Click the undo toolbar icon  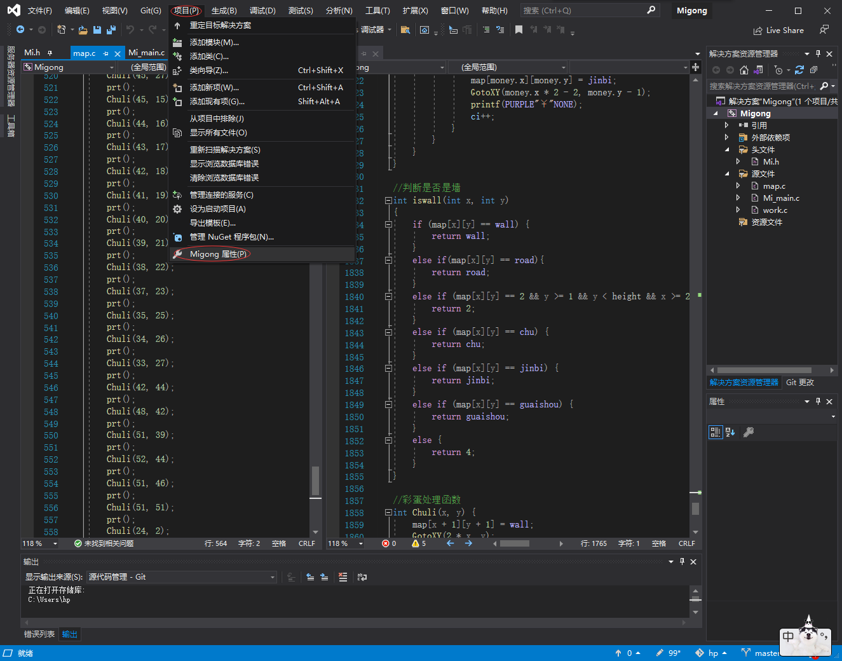[x=130, y=30]
